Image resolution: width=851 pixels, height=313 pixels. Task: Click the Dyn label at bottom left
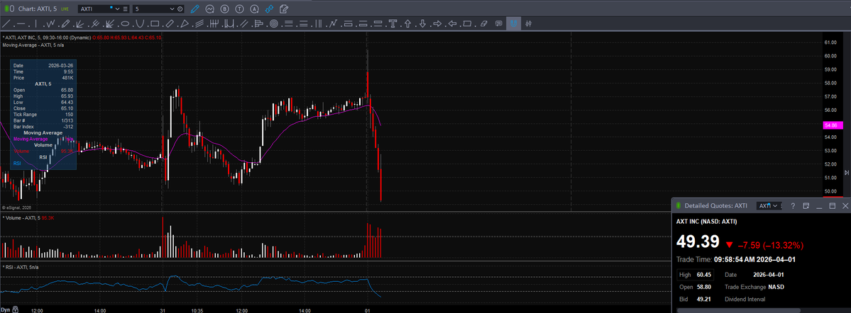click(5, 309)
